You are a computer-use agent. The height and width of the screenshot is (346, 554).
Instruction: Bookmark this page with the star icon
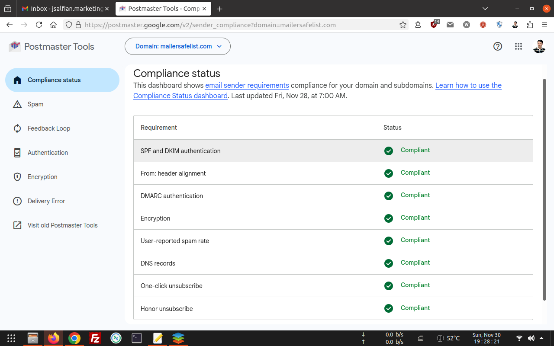(403, 25)
